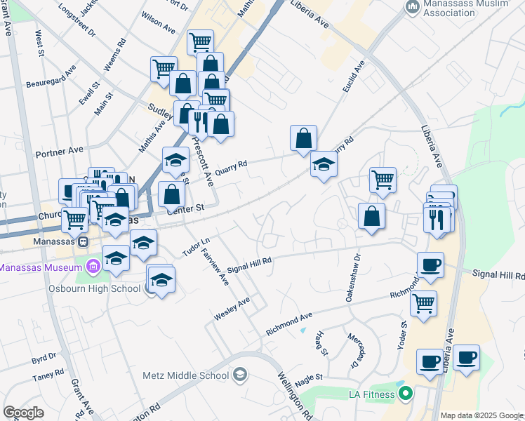
Task: Open the Google logo link
Action: coord(23,413)
